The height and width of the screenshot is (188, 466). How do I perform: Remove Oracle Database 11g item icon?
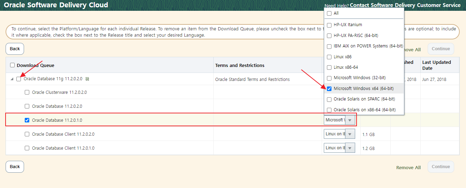[87, 79]
